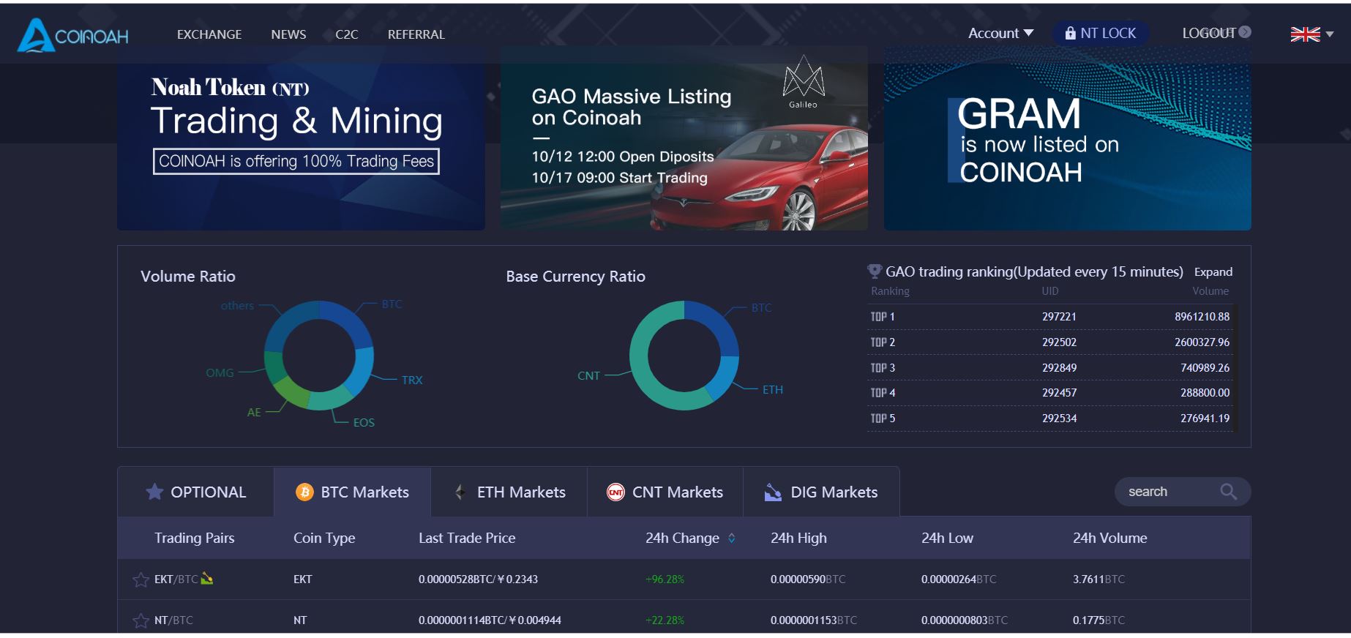Click the TOP 4 volume 288800.00
1351x638 pixels.
pyautogui.click(x=1205, y=393)
